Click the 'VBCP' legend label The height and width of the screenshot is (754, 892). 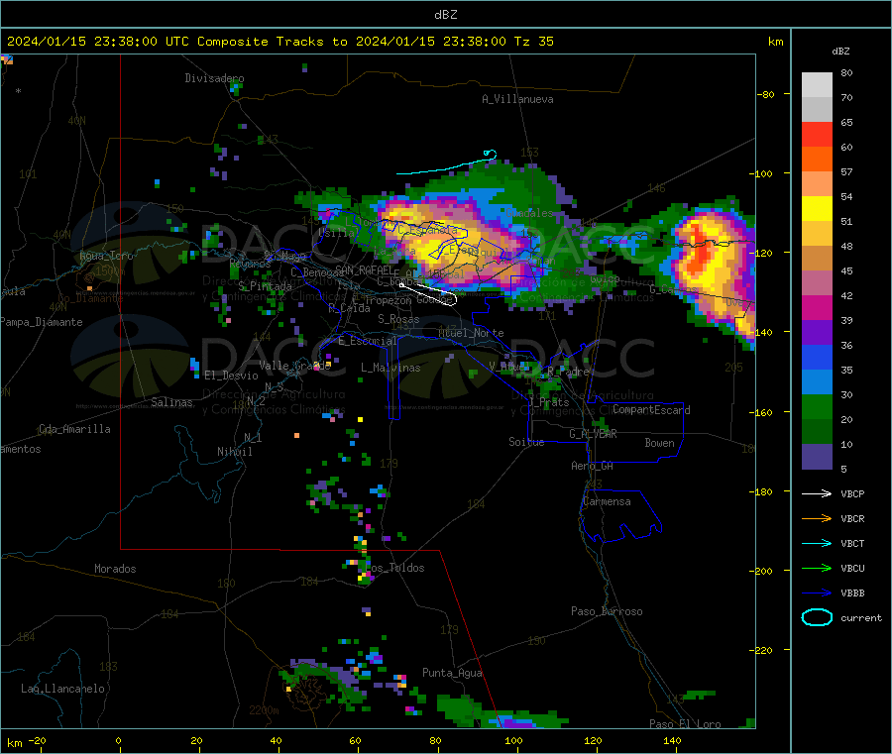click(x=852, y=493)
